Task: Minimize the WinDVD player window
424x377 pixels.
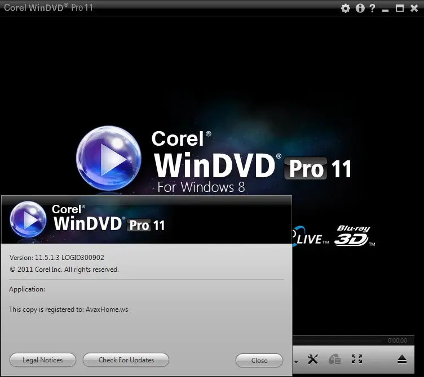Action: 385,10
